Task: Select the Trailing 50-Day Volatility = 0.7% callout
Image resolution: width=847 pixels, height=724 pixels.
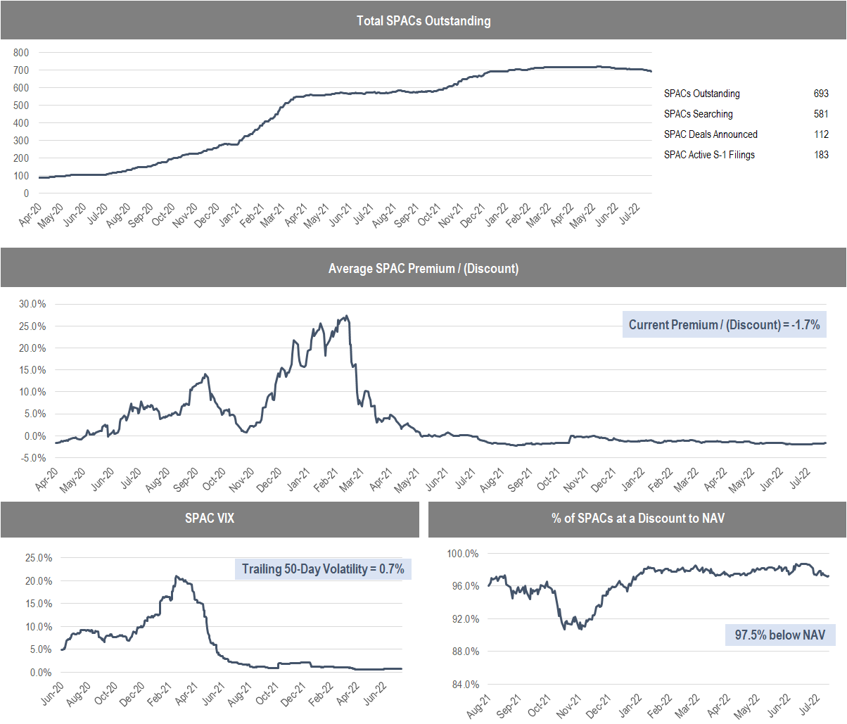Action: pos(323,569)
